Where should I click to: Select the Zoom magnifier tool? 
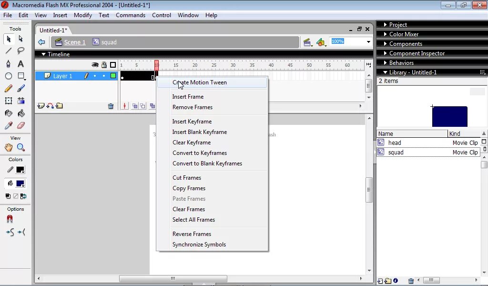pos(21,147)
